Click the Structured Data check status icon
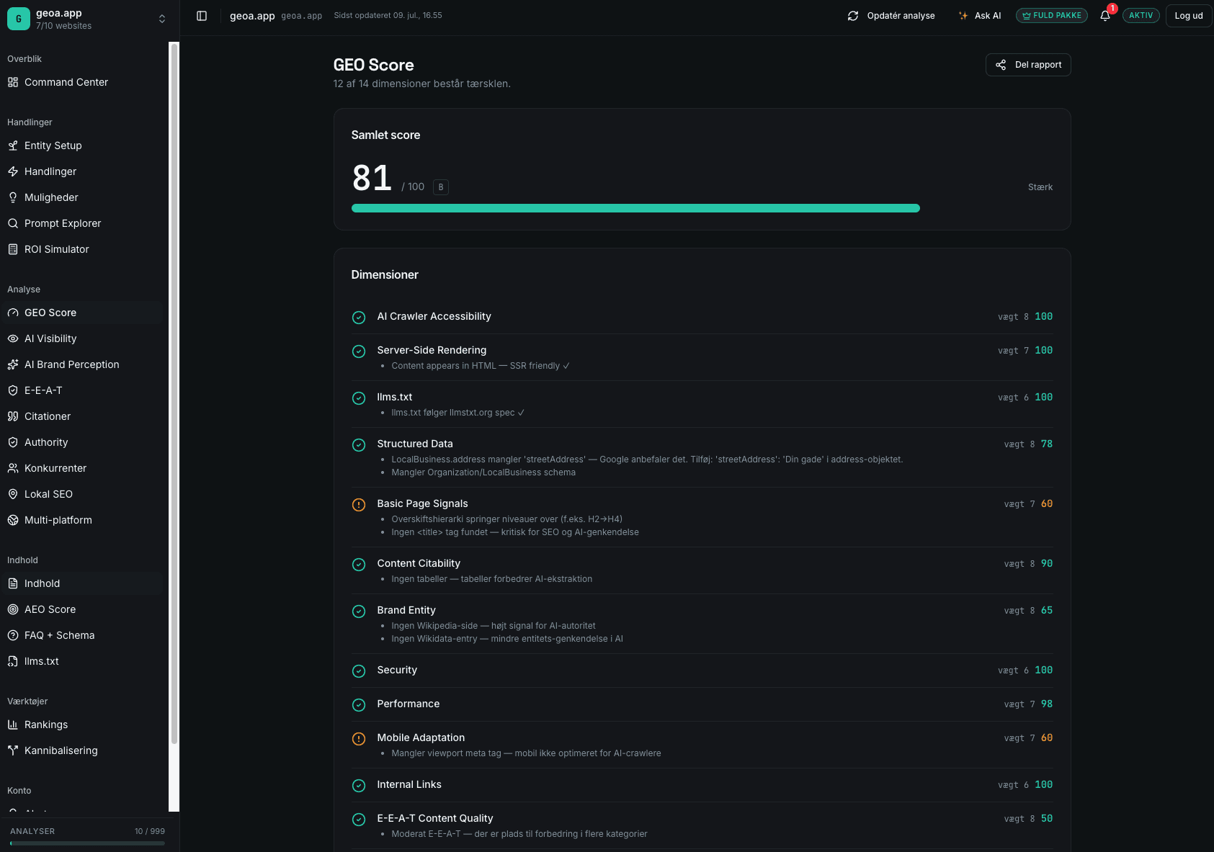 point(359,445)
